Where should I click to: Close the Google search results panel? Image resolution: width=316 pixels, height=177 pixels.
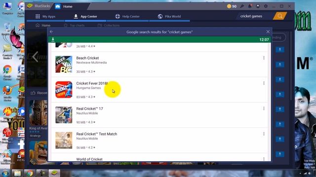click(x=268, y=31)
